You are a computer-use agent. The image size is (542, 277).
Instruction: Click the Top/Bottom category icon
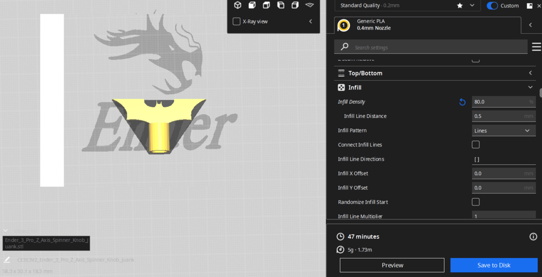click(x=341, y=73)
